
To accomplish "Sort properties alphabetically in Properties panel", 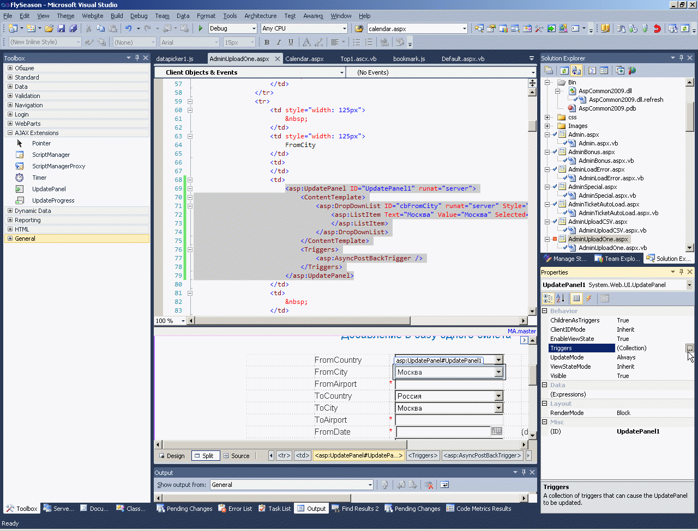I will pos(561,298).
